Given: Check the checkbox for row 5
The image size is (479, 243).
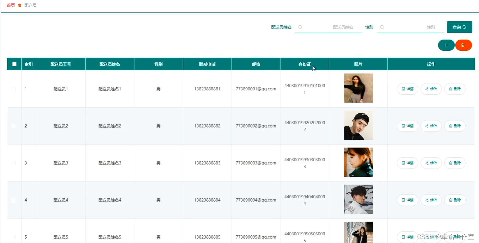Looking at the screenshot, I should tap(14, 237).
